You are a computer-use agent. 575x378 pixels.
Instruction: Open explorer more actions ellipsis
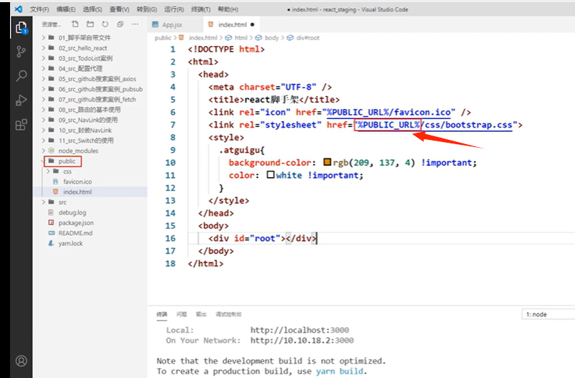pos(136,24)
